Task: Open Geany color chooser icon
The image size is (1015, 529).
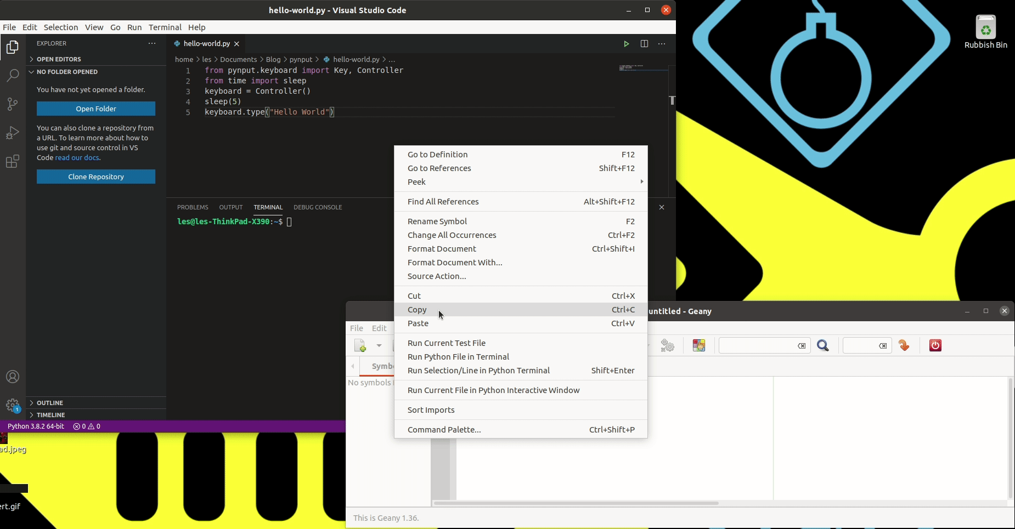Action: point(698,345)
